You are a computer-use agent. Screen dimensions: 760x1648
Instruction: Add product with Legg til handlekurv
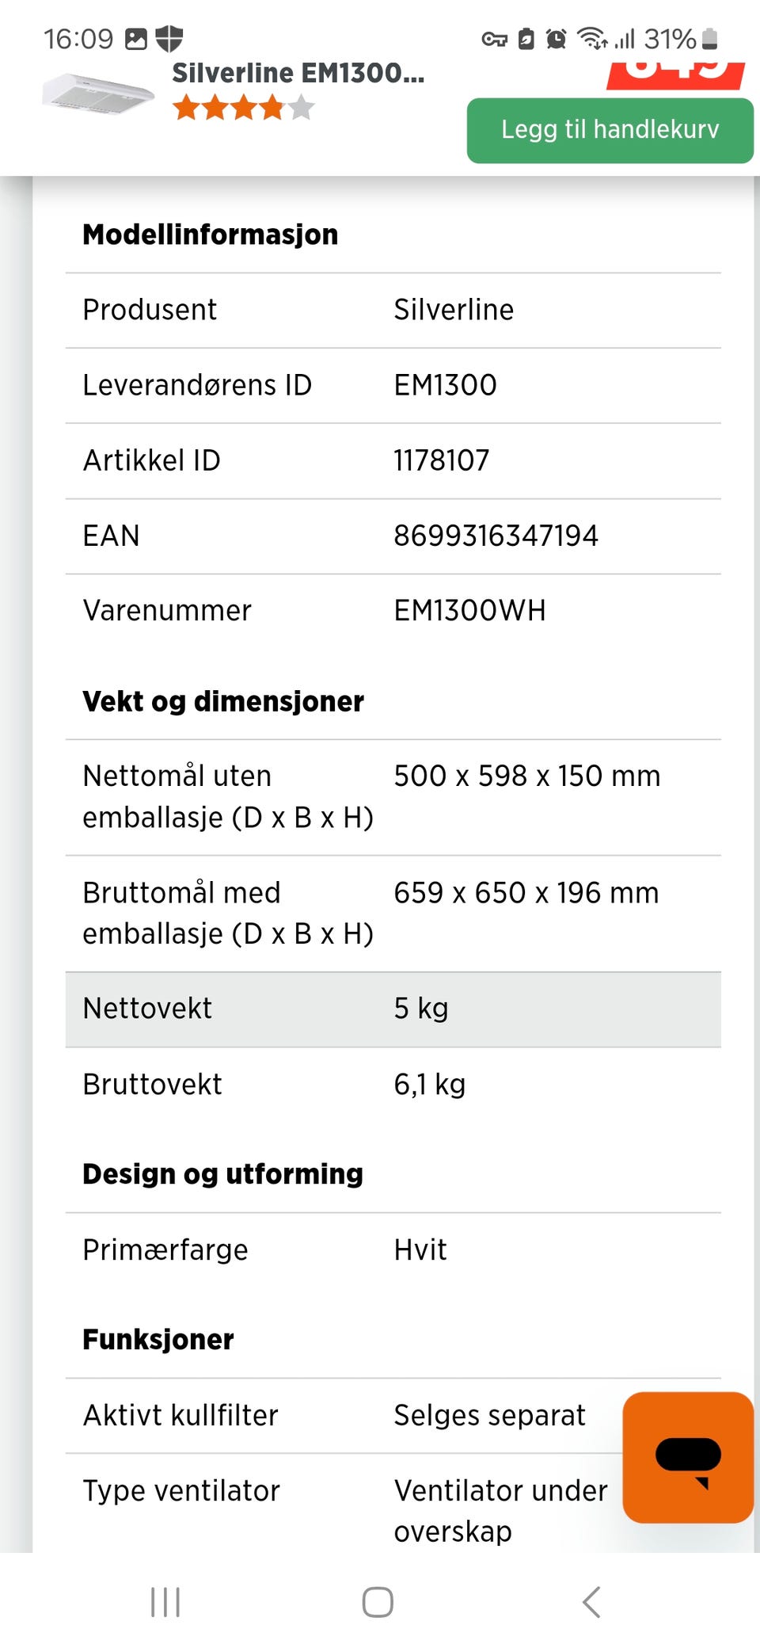(610, 130)
